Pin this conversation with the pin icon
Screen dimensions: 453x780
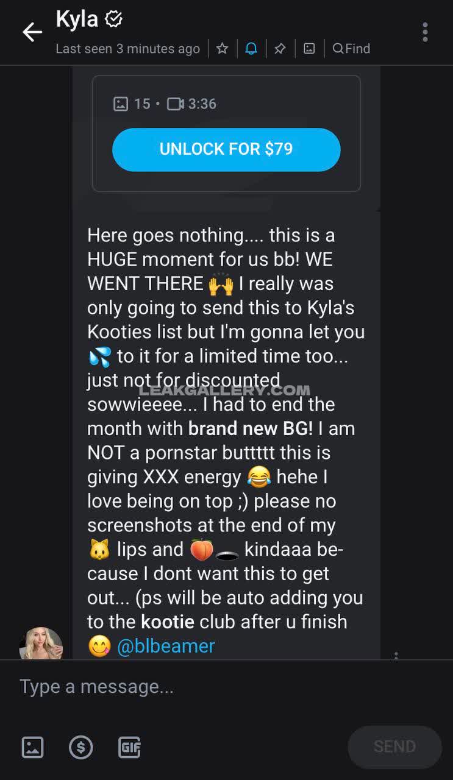[x=280, y=49]
